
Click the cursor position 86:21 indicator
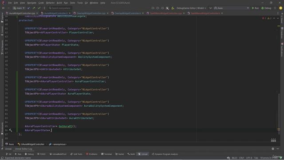pos(234,158)
